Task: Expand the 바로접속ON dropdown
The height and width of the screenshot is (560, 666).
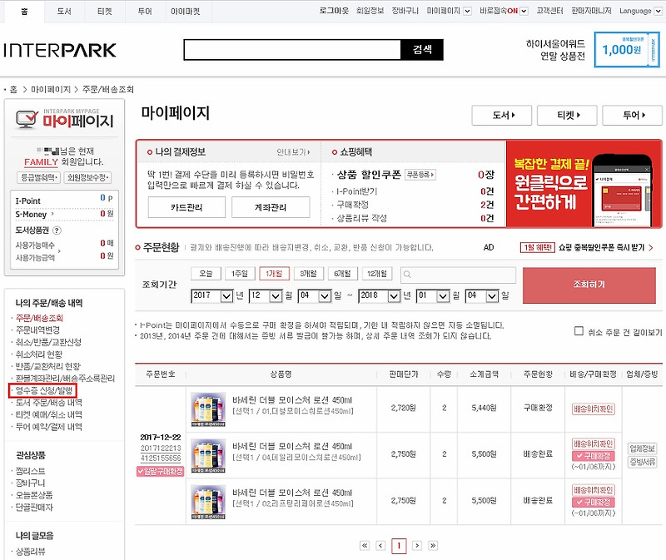Action: pyautogui.click(x=524, y=11)
